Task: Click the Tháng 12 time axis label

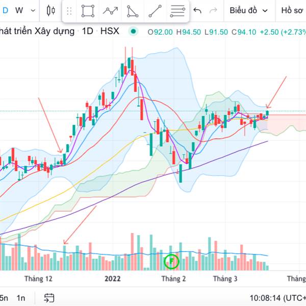Action: pyautogui.click(x=38, y=278)
